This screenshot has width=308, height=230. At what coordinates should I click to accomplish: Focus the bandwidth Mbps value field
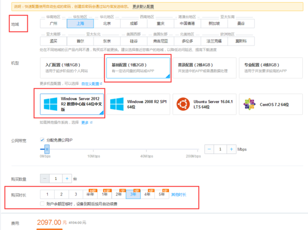(x=220, y=149)
